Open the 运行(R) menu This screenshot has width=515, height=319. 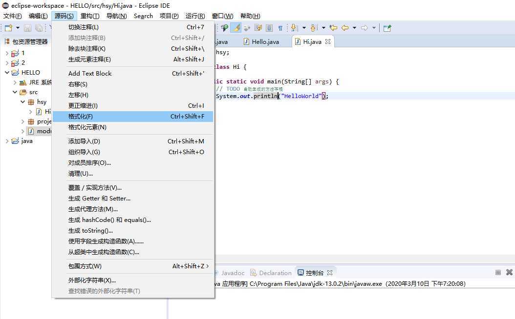tap(195, 16)
